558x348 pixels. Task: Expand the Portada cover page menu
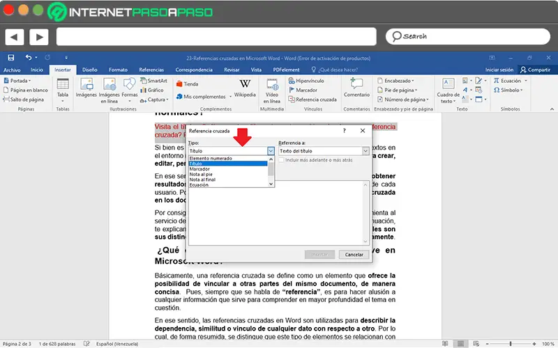(17, 81)
